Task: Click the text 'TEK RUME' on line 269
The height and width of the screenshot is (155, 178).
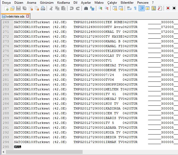Action: pos(114,22)
